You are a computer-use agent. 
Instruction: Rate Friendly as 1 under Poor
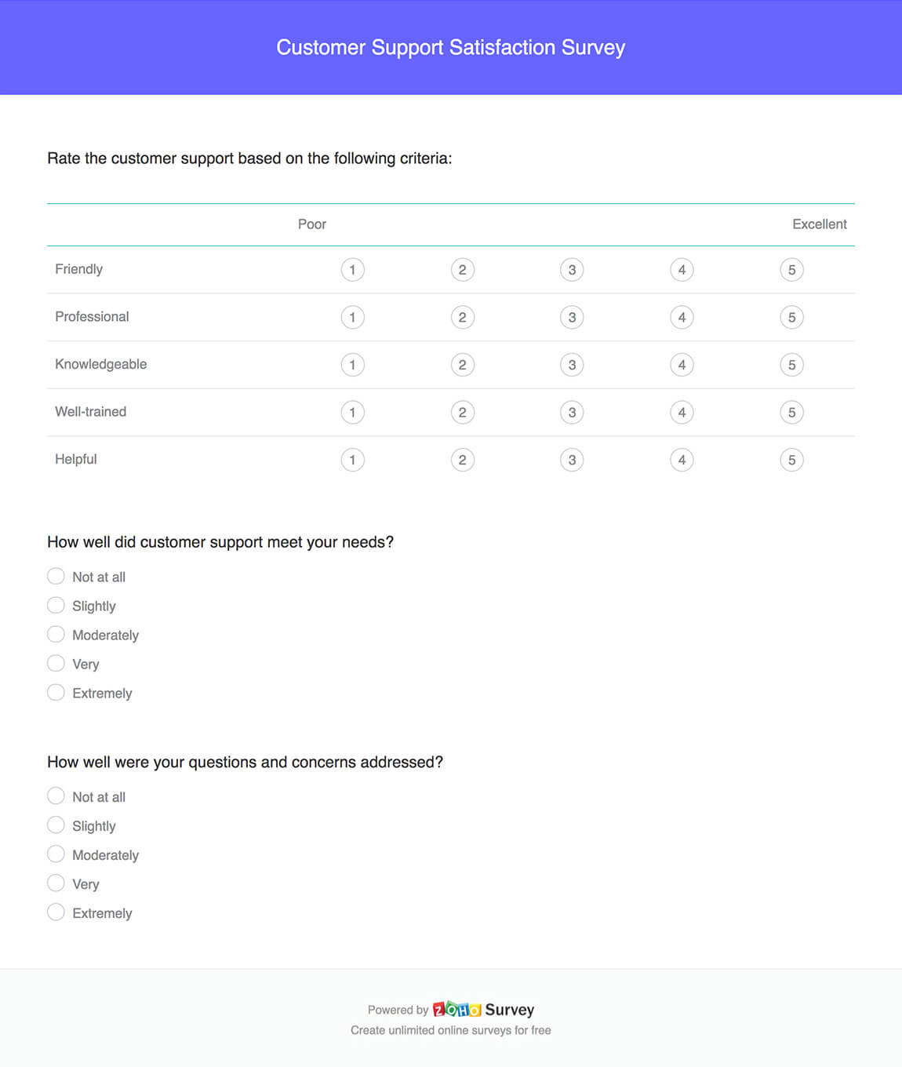(353, 269)
